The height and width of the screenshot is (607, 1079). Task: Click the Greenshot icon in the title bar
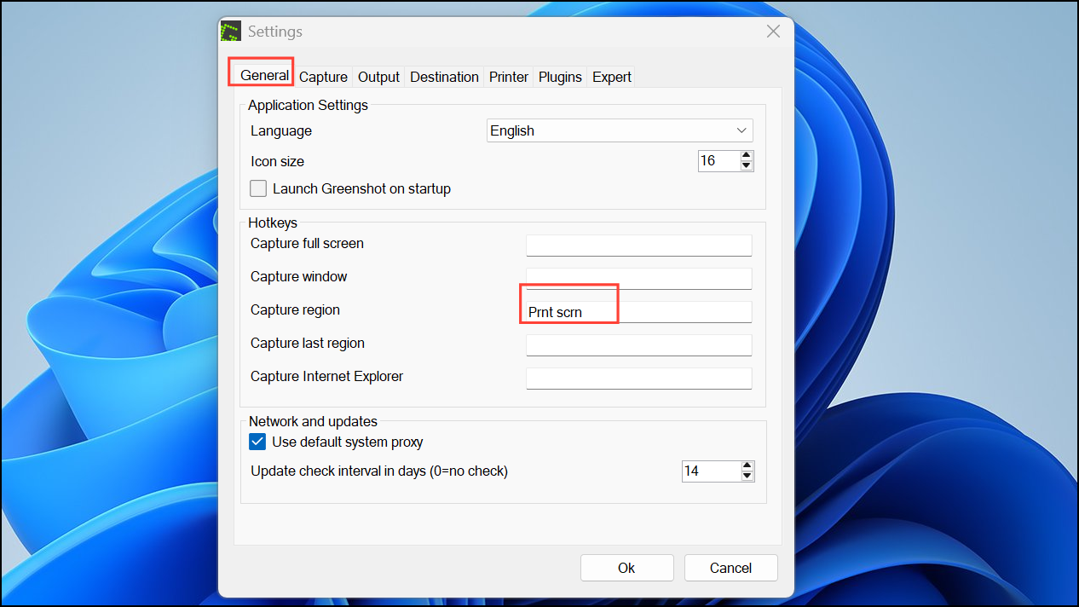[x=230, y=32]
